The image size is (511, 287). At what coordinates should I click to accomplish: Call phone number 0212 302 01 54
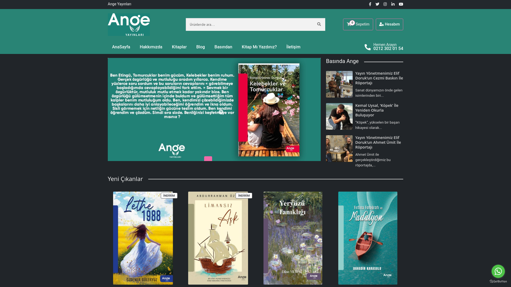(388, 48)
